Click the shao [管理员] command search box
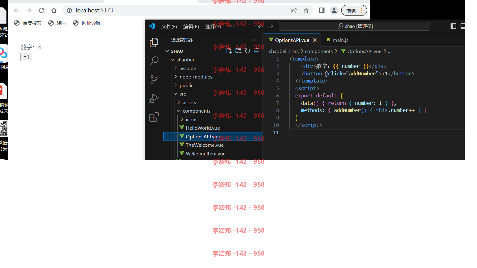The image size is (477, 268). click(x=355, y=26)
